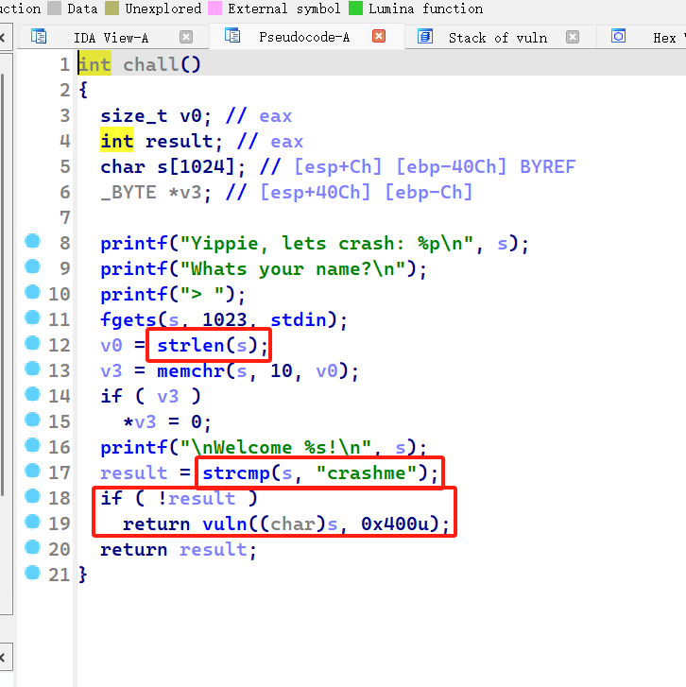Image resolution: width=686 pixels, height=687 pixels.
Task: Click char s[1024] declaration
Action: coord(173,166)
